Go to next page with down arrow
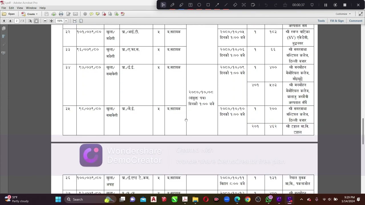This screenshot has height=205, width=365. (10, 21)
